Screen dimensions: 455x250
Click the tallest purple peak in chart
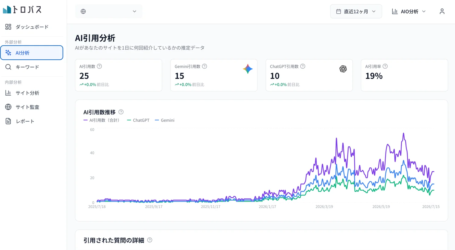pyautogui.click(x=403, y=133)
